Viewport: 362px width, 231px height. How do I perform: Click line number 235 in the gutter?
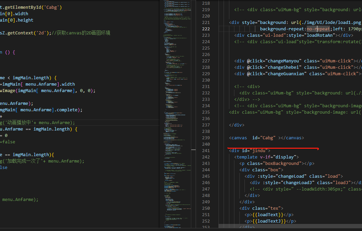click(206, 112)
